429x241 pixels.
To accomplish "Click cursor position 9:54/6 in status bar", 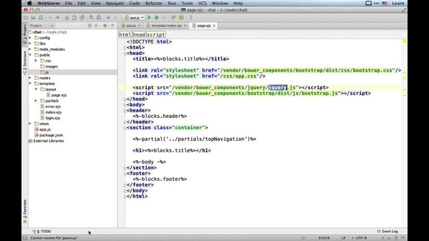I will click(324, 238).
